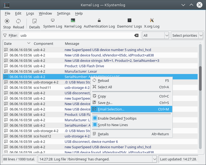Show the Daemons' Logs

[129, 23]
